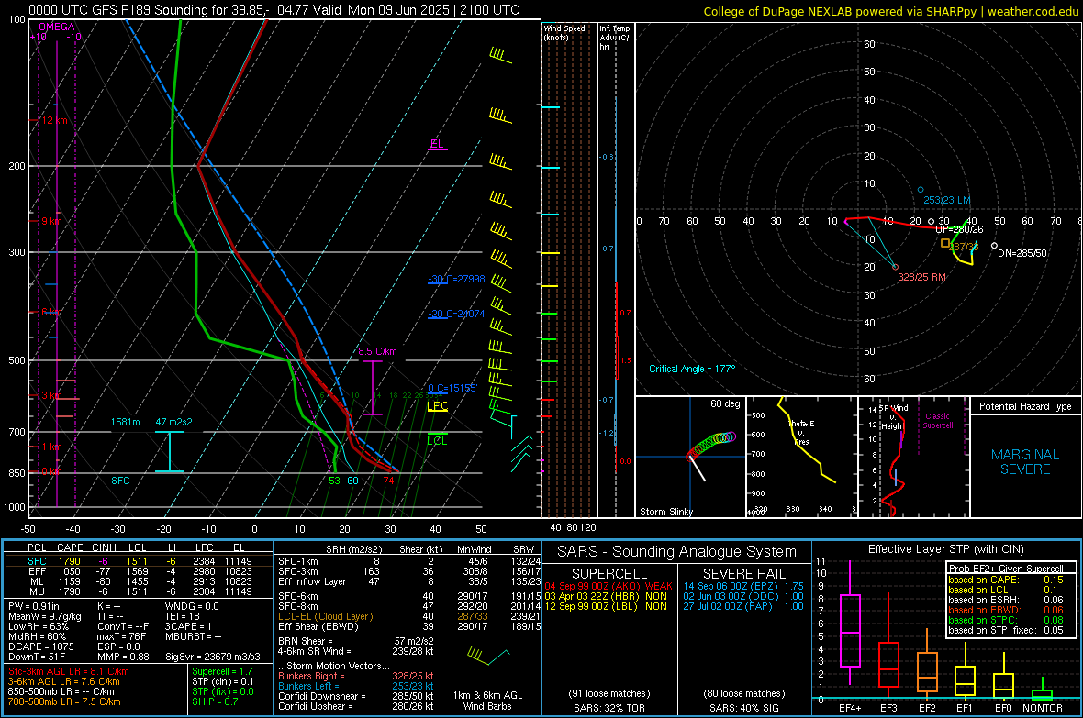Click the 700-500mb LR = 7.5 C/km text
1083x718 pixels.
point(64,701)
